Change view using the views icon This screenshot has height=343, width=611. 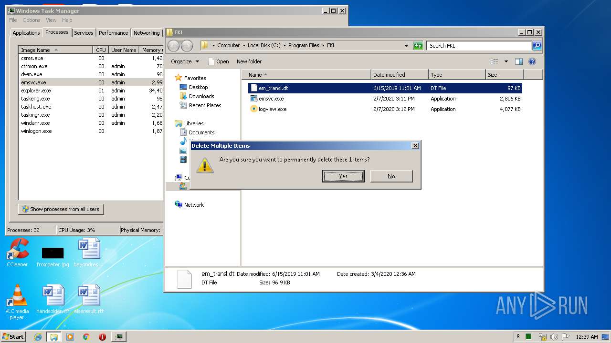pyautogui.click(x=495, y=61)
